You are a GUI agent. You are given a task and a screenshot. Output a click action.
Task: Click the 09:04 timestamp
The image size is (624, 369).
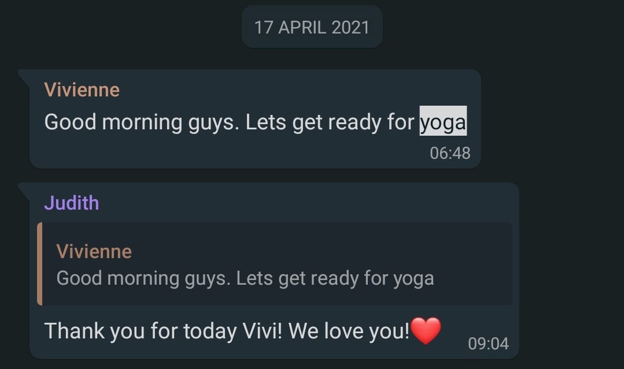pos(488,344)
